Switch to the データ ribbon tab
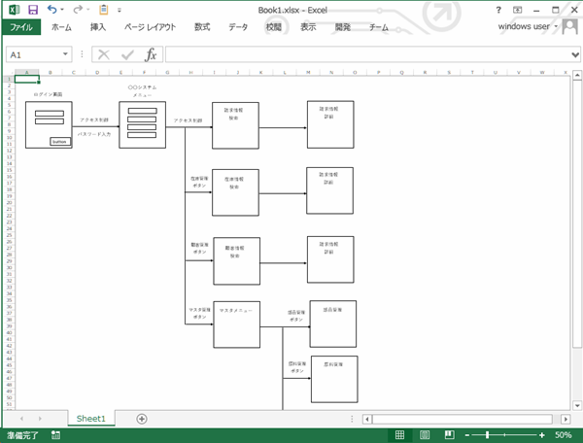The image size is (583, 443). (x=238, y=27)
